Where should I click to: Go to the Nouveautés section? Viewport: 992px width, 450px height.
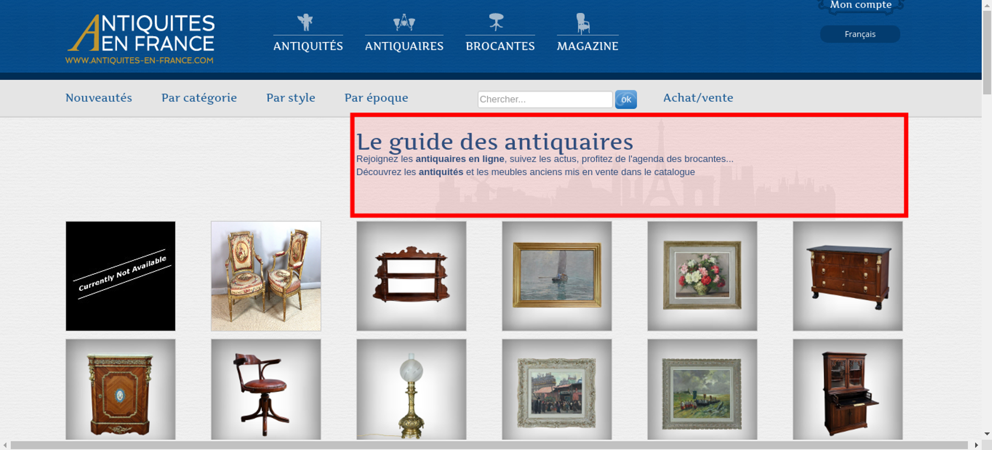coord(99,98)
